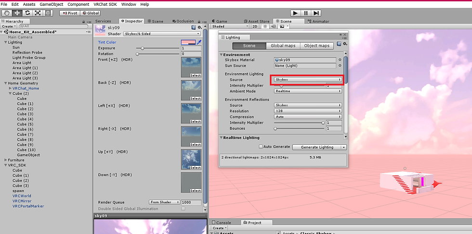Open the Ambient Mode Realtime dropdown
This screenshot has width=472, height=234.
(x=308, y=91)
